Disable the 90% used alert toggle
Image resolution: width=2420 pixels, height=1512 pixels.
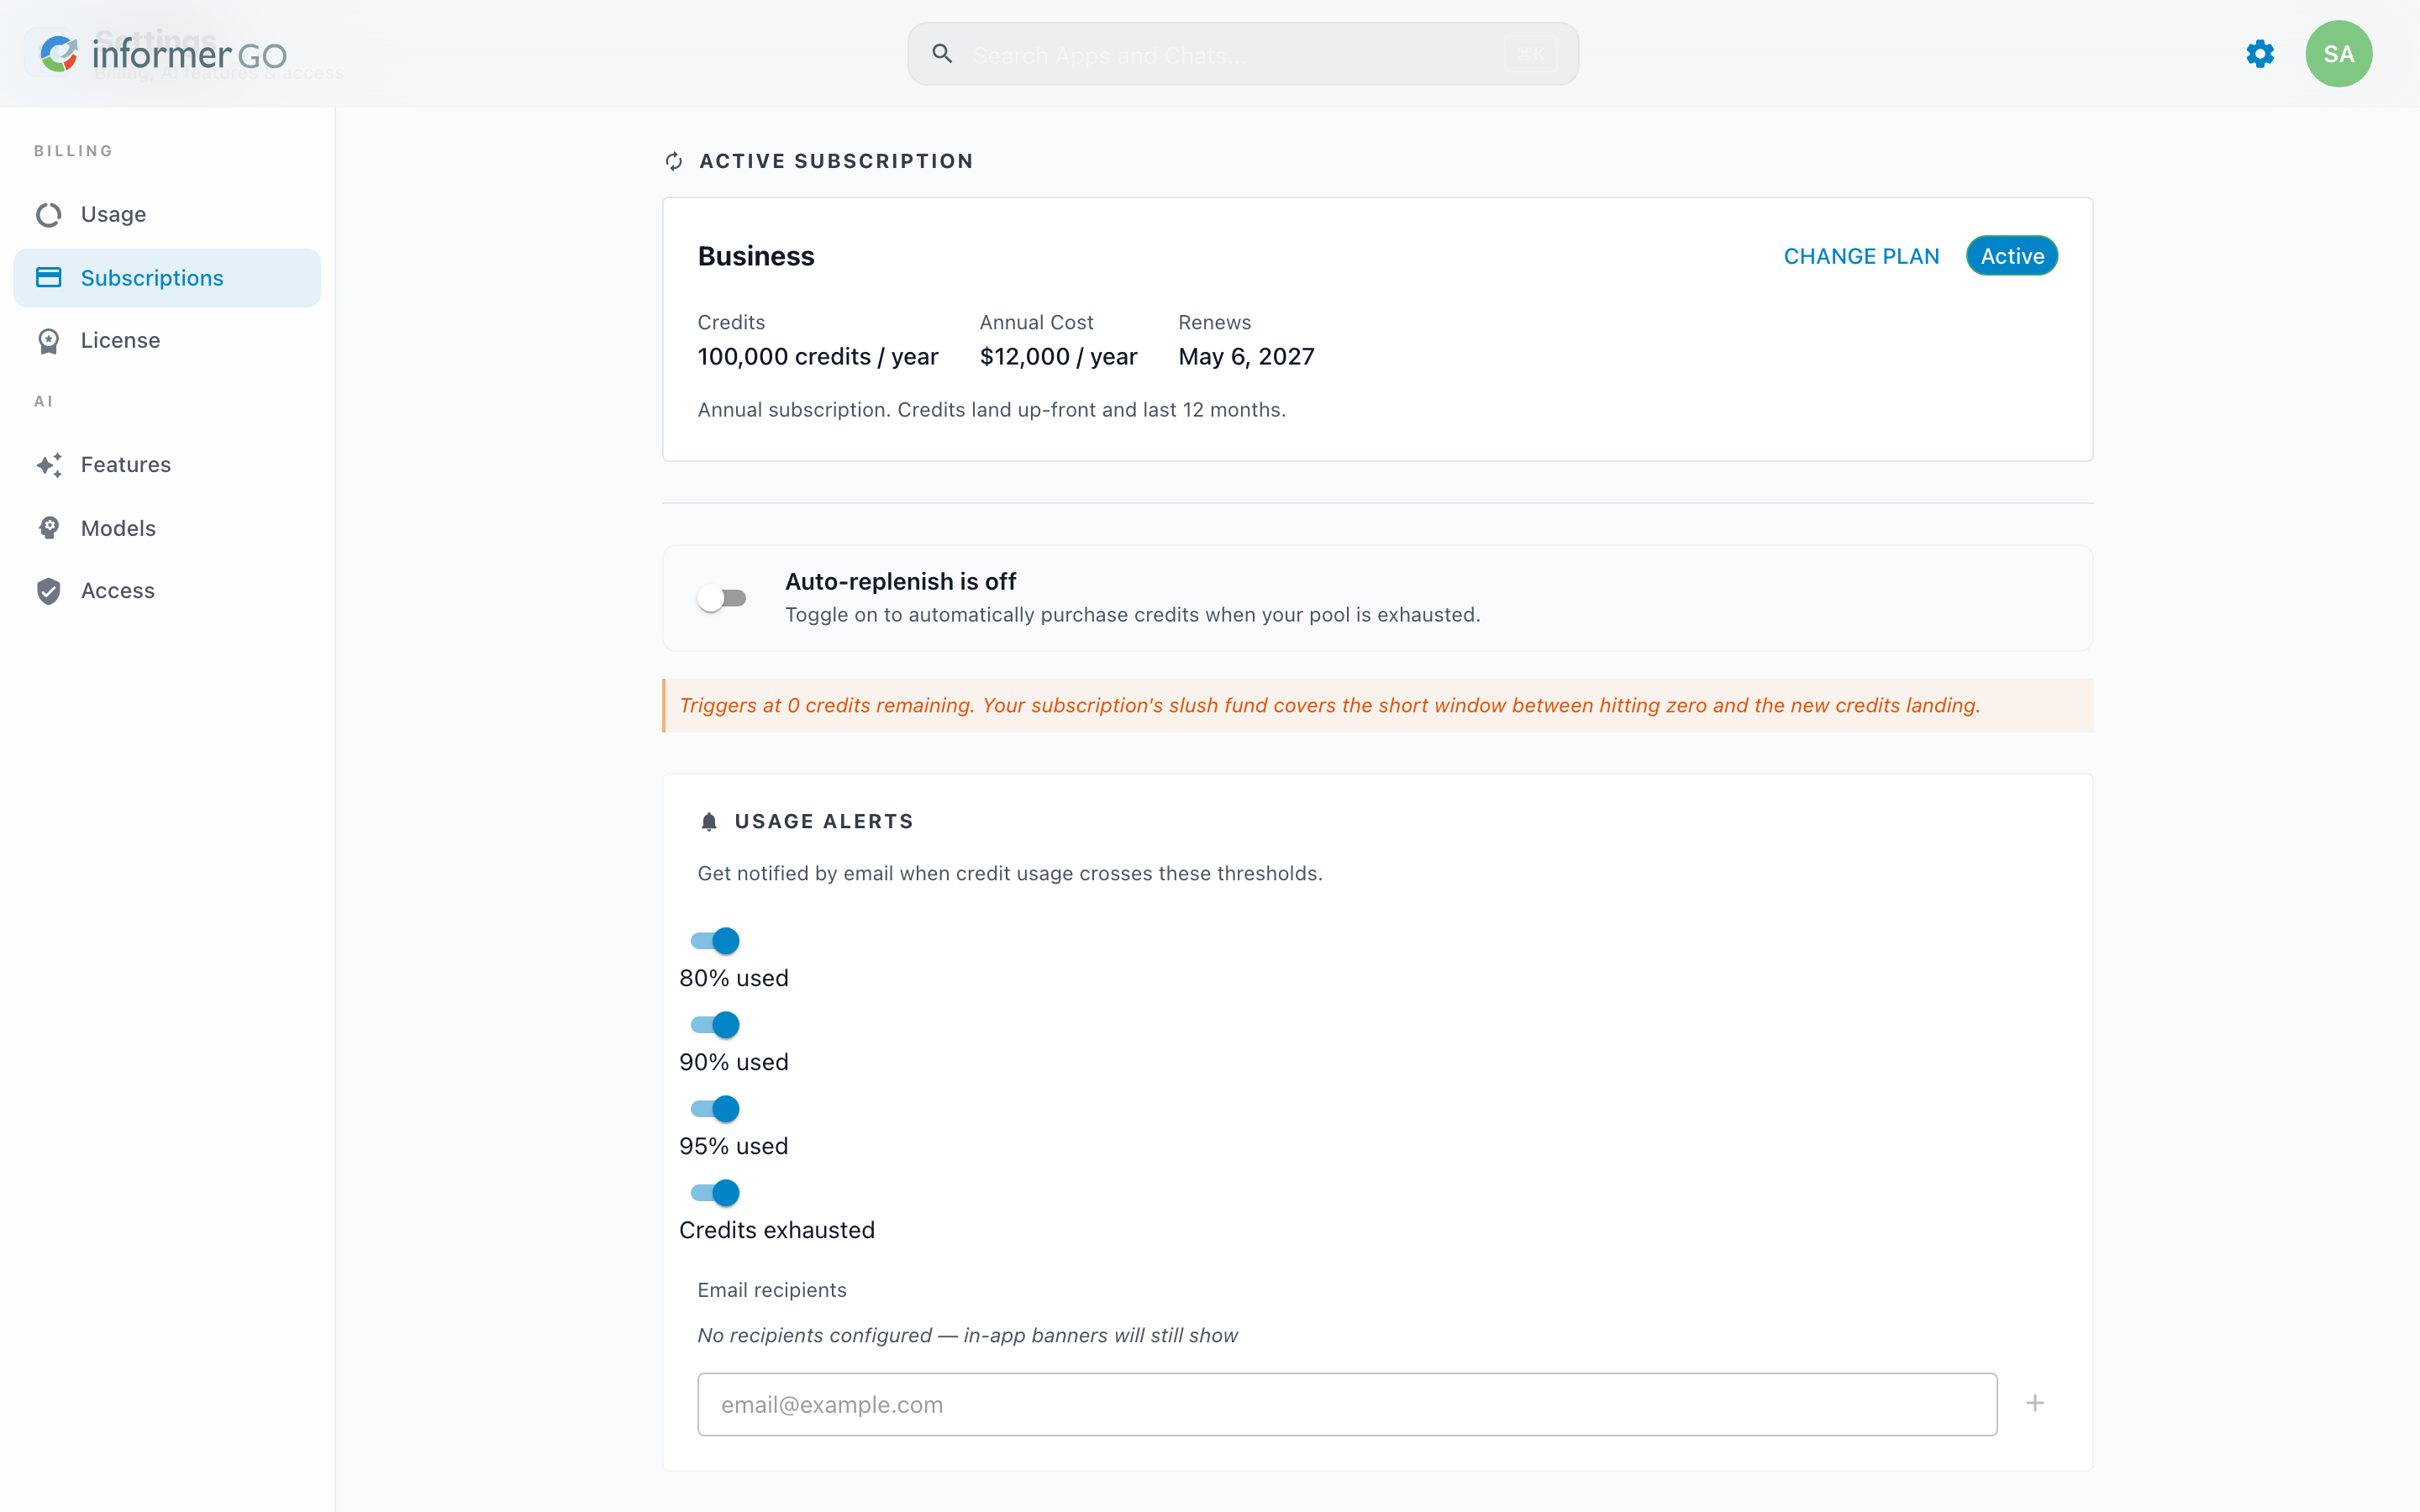715,1025
